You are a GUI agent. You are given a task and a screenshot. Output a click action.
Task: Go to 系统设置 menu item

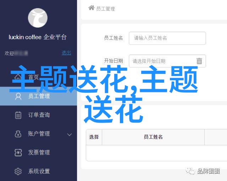click(39, 171)
